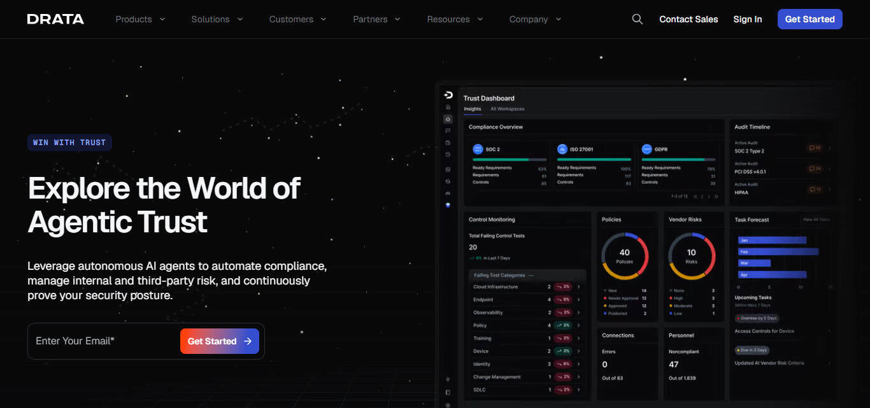This screenshot has height=408, width=870.
Task: Click the Overdue by 5 Days tag
Action: (757, 318)
